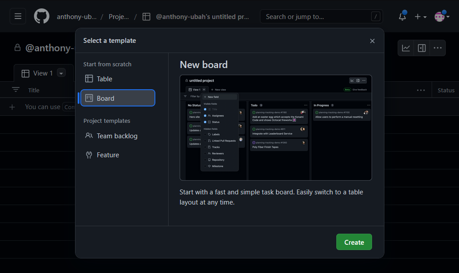Screen dimensions: 459x273
Task: Click the Insights chart icon
Action: [406, 48]
